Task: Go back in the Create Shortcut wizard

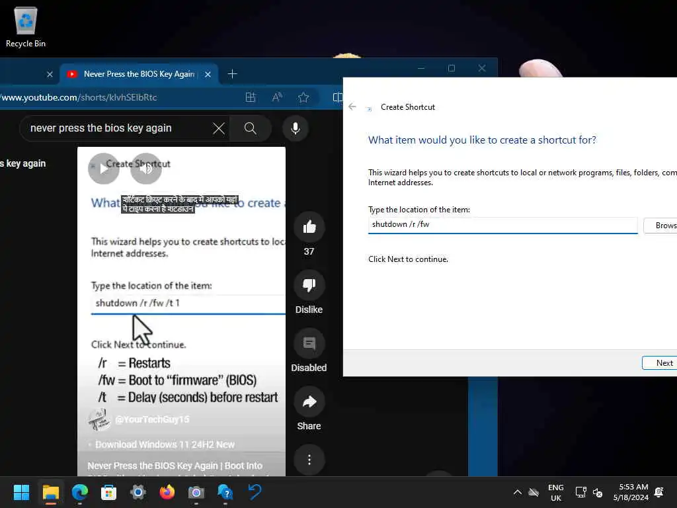Action: pos(352,106)
